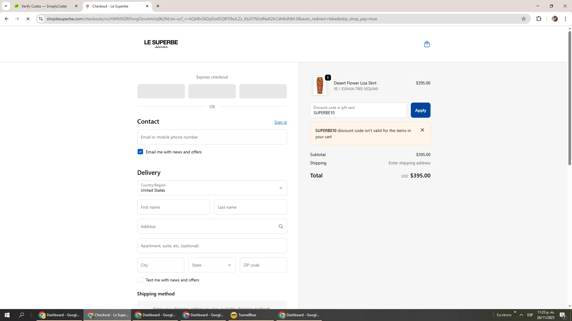Open Windows notification center icon
Viewport: 572px width, 321px height.
click(x=563, y=315)
